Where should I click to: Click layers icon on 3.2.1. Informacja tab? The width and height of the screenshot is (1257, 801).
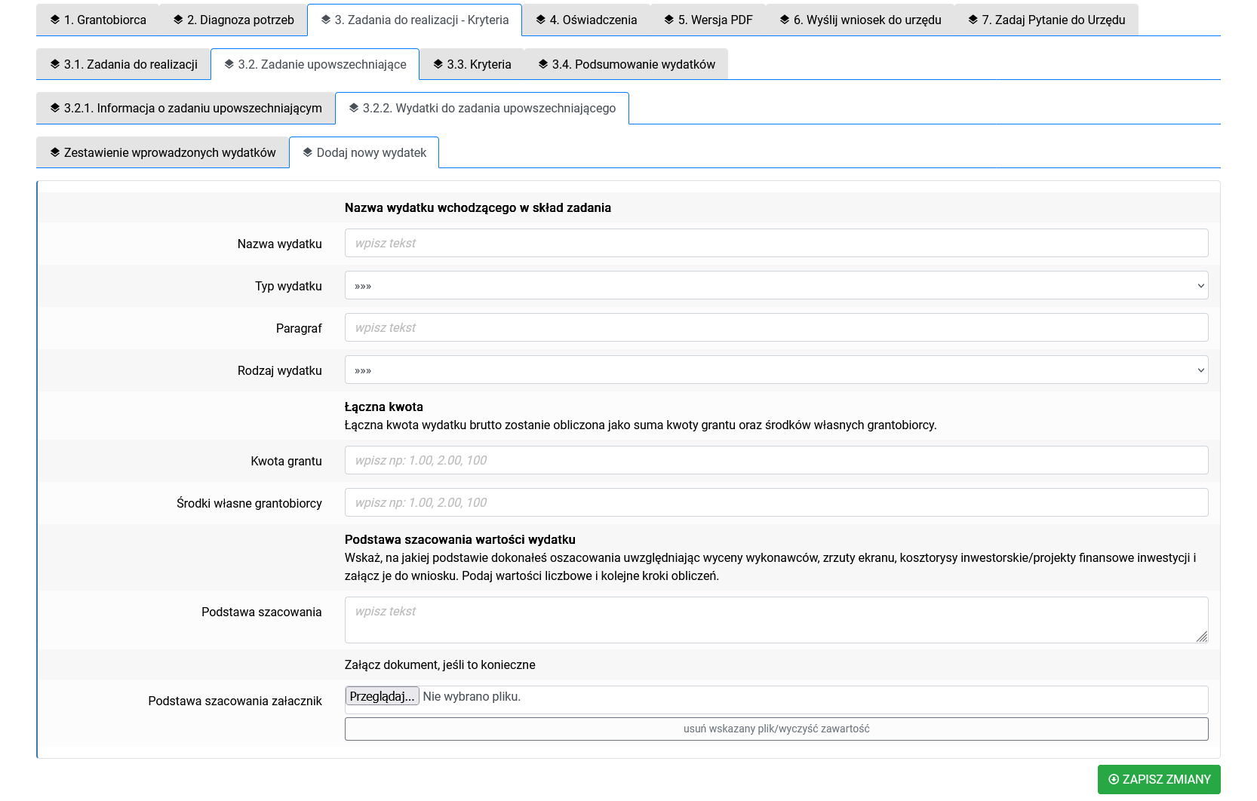click(54, 108)
